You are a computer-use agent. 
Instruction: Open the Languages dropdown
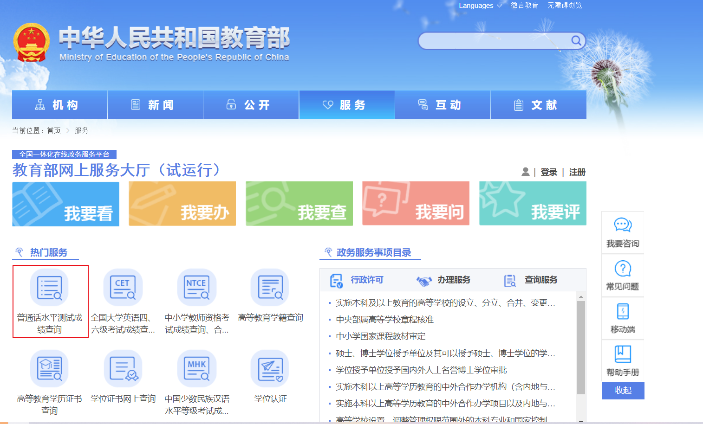[x=480, y=6]
